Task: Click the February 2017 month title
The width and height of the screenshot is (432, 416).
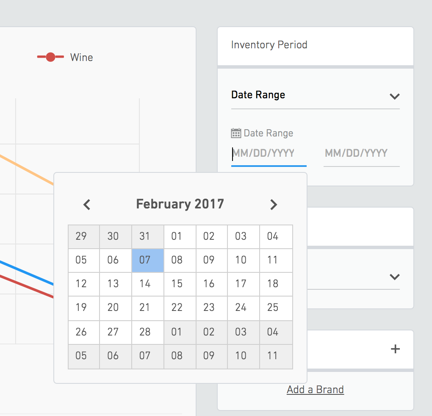Action: point(180,204)
